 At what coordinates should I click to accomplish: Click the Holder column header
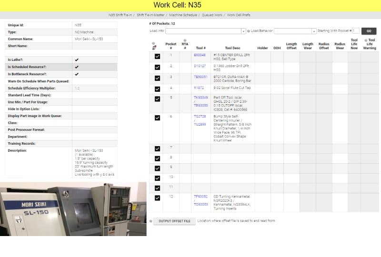pyautogui.click(x=262, y=48)
